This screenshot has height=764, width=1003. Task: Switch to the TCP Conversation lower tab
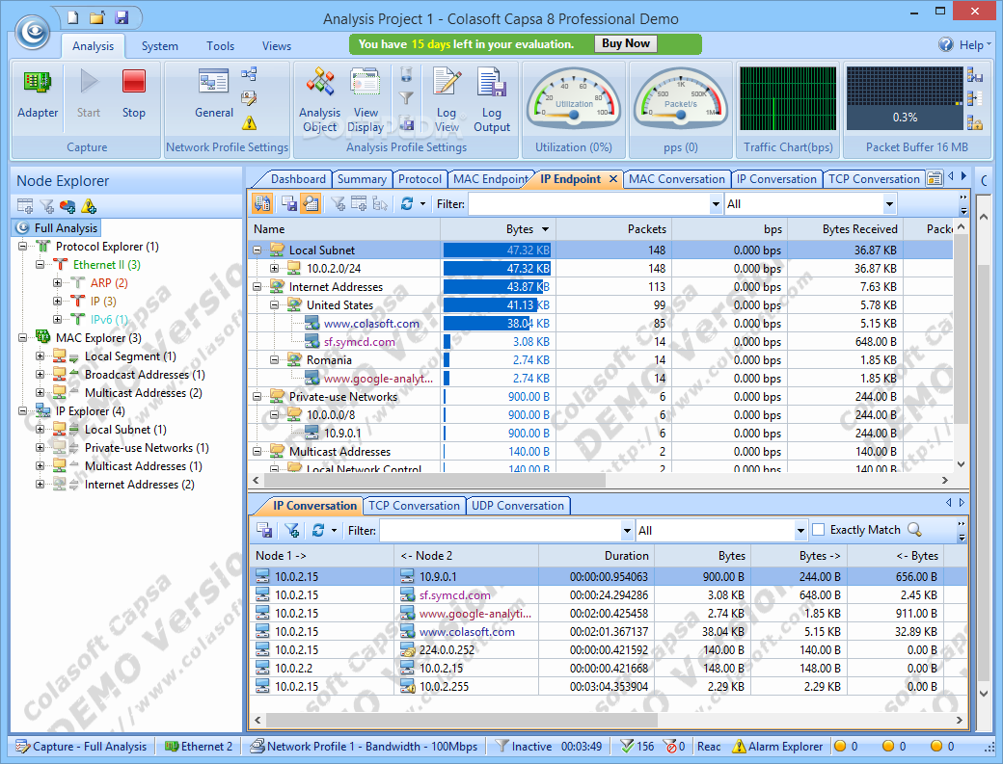point(414,505)
